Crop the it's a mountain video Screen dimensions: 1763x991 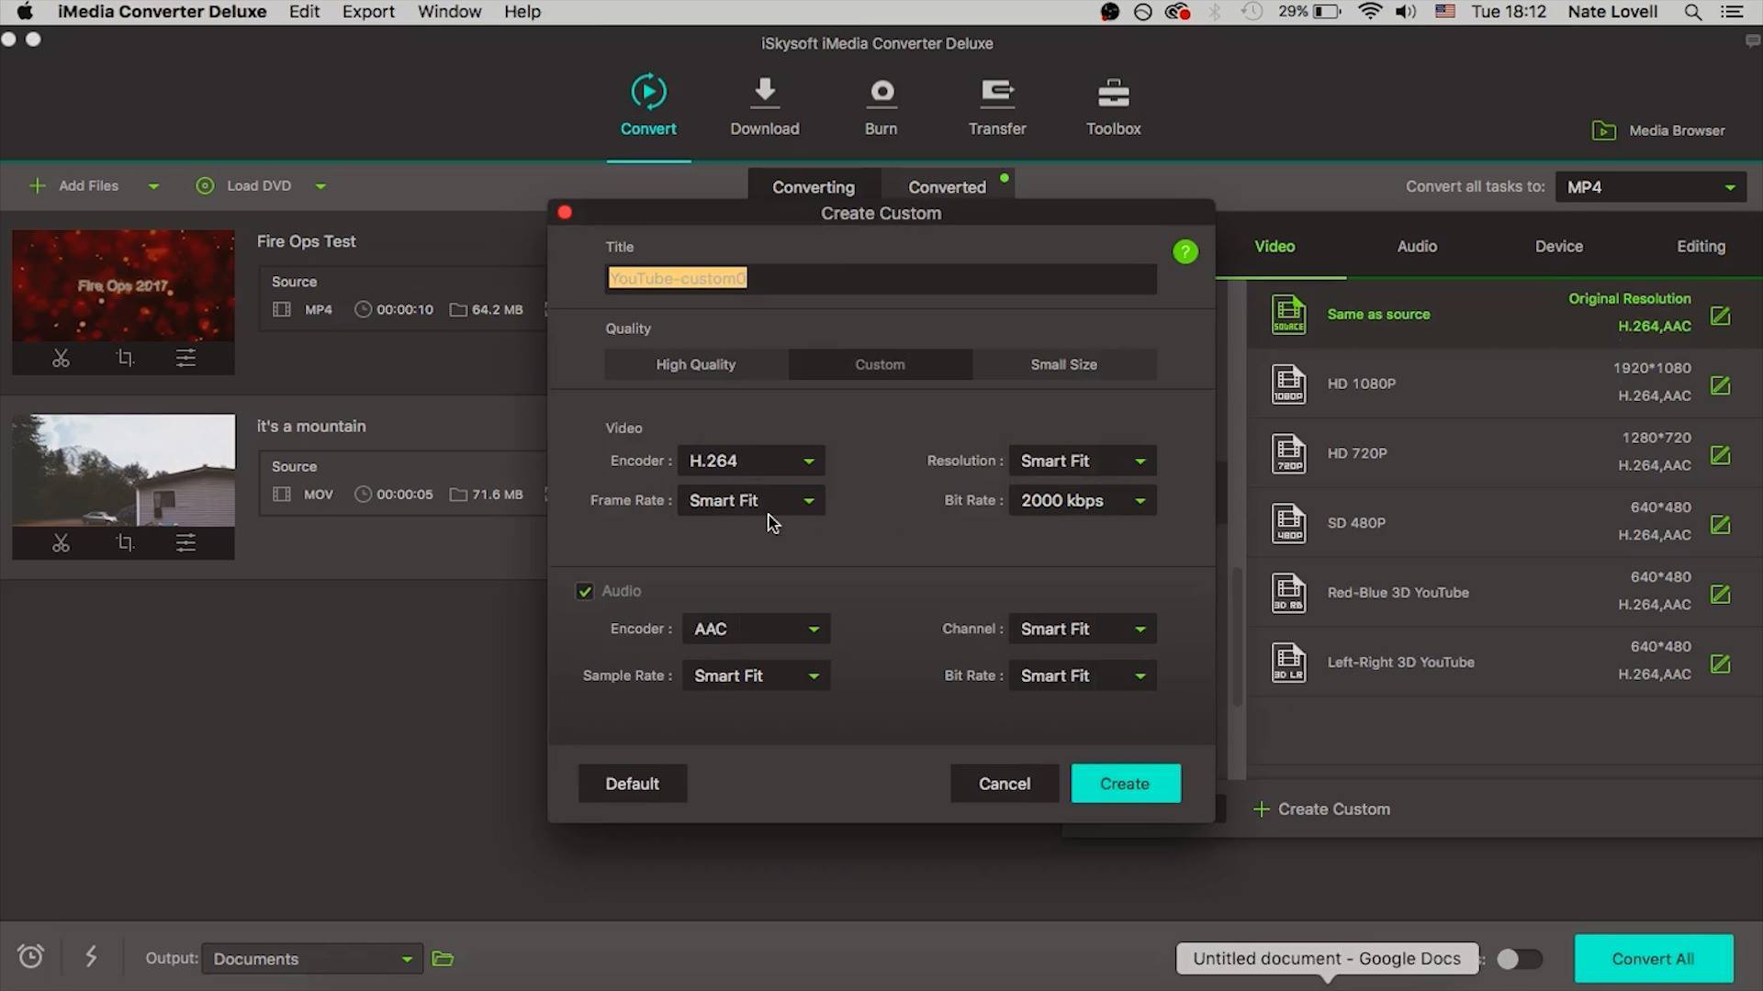(x=125, y=543)
